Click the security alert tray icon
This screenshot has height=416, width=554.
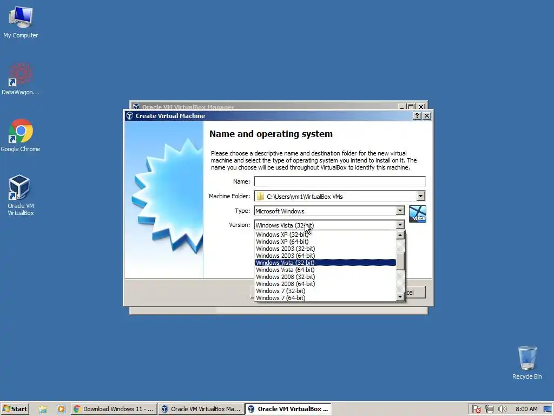point(476,409)
